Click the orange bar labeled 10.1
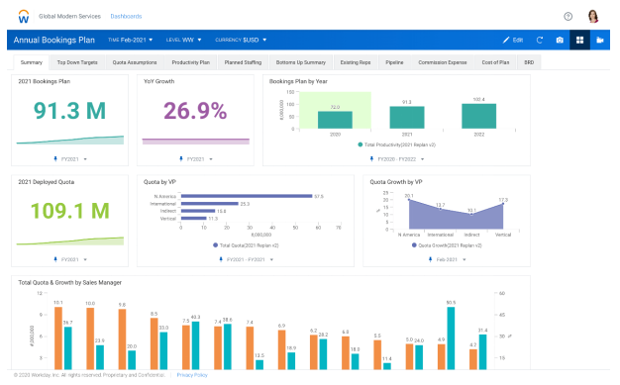 click(x=58, y=338)
